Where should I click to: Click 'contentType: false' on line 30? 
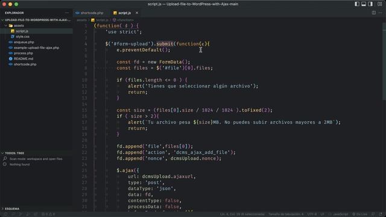coord(153,201)
